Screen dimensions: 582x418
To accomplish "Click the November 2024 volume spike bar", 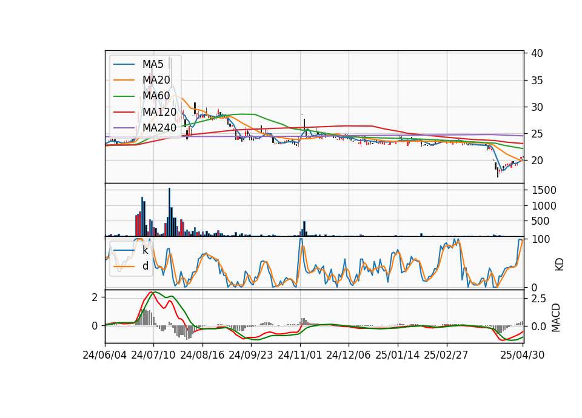I will point(304,229).
